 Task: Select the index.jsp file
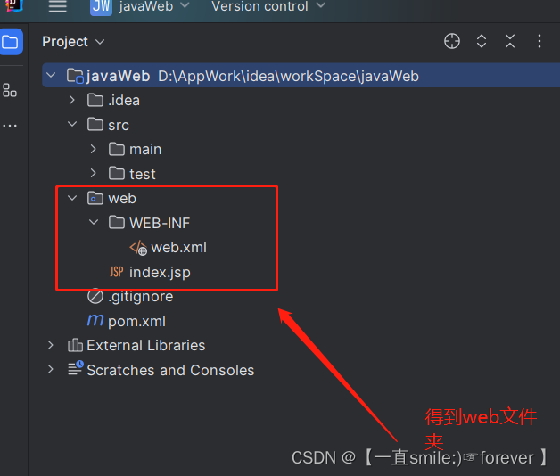[150, 272]
